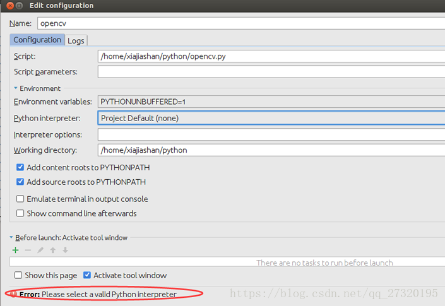Click the Interpreter options: label
Image resolution: width=445 pixels, height=306 pixels.
[x=48, y=134]
